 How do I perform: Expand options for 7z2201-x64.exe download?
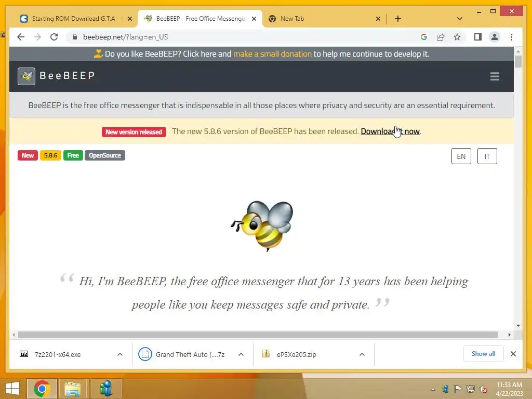(x=120, y=354)
